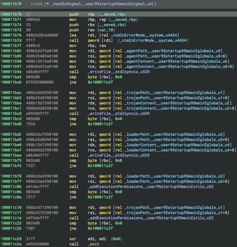This screenshot has height=247, width=237.
Task: Click the lea mnemonic at 100011b76
Action: 73,35
